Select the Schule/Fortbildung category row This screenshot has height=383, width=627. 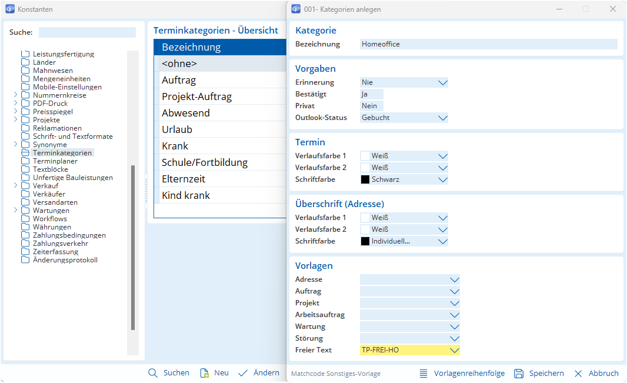[x=221, y=162]
